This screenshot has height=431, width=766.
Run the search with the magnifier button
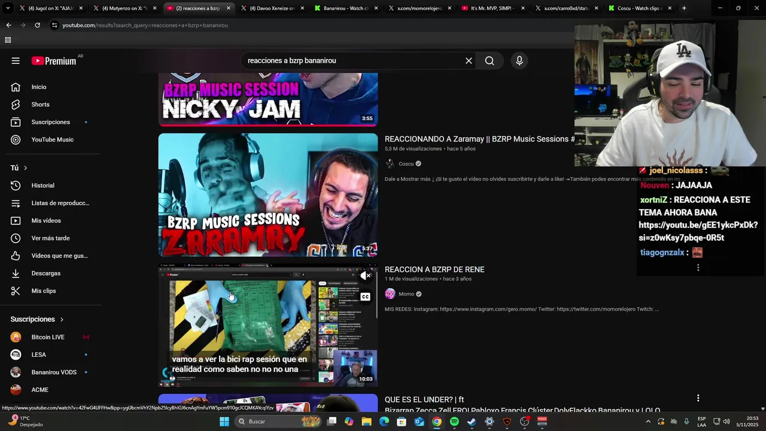(490, 60)
